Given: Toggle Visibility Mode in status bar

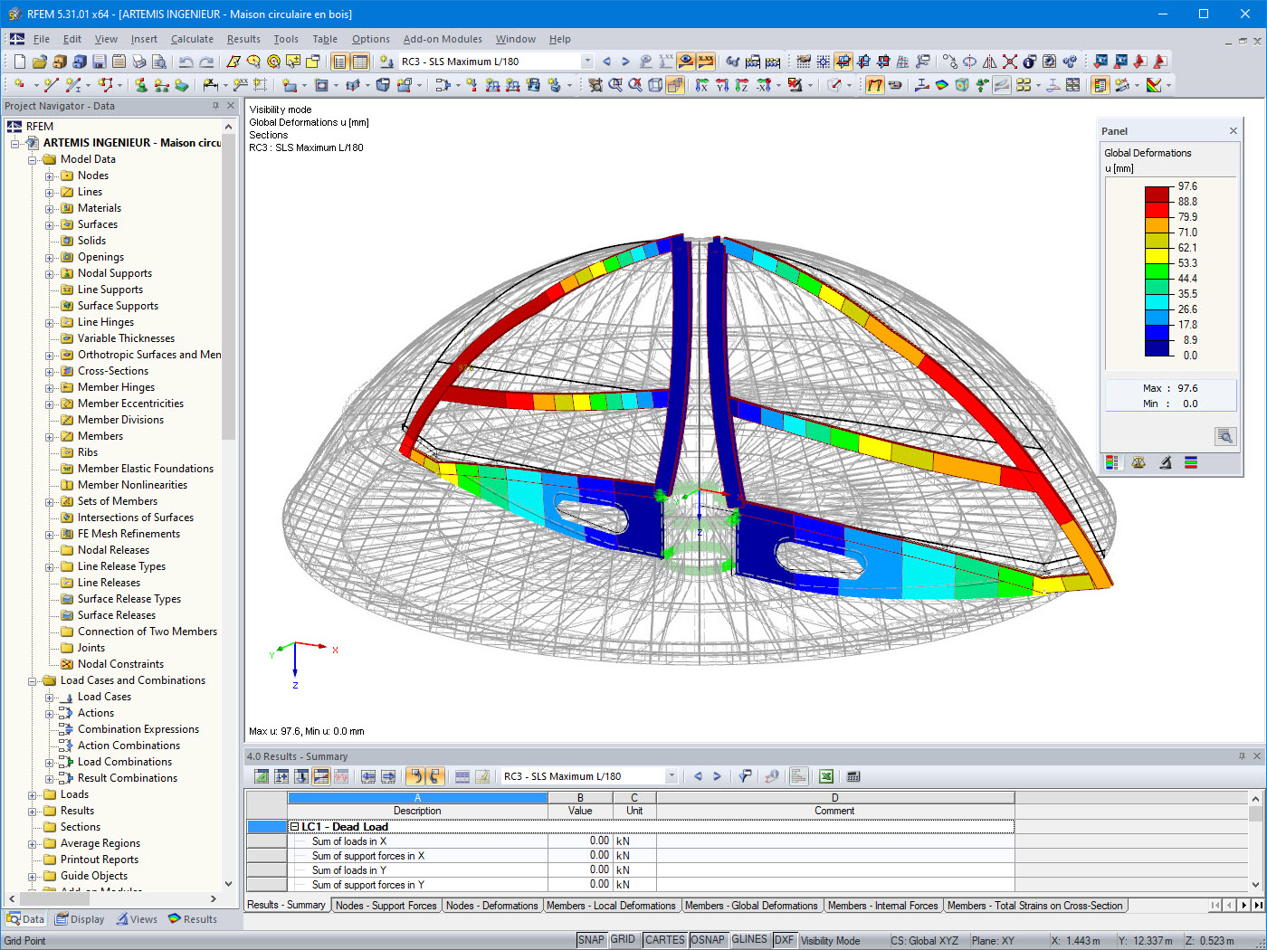Looking at the screenshot, I should coord(828,939).
